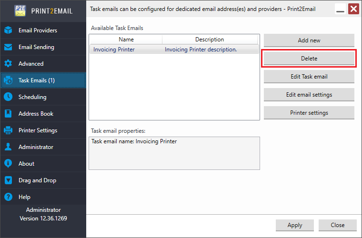Open Edit email settings
This screenshot has height=238, width=362.
(309, 95)
